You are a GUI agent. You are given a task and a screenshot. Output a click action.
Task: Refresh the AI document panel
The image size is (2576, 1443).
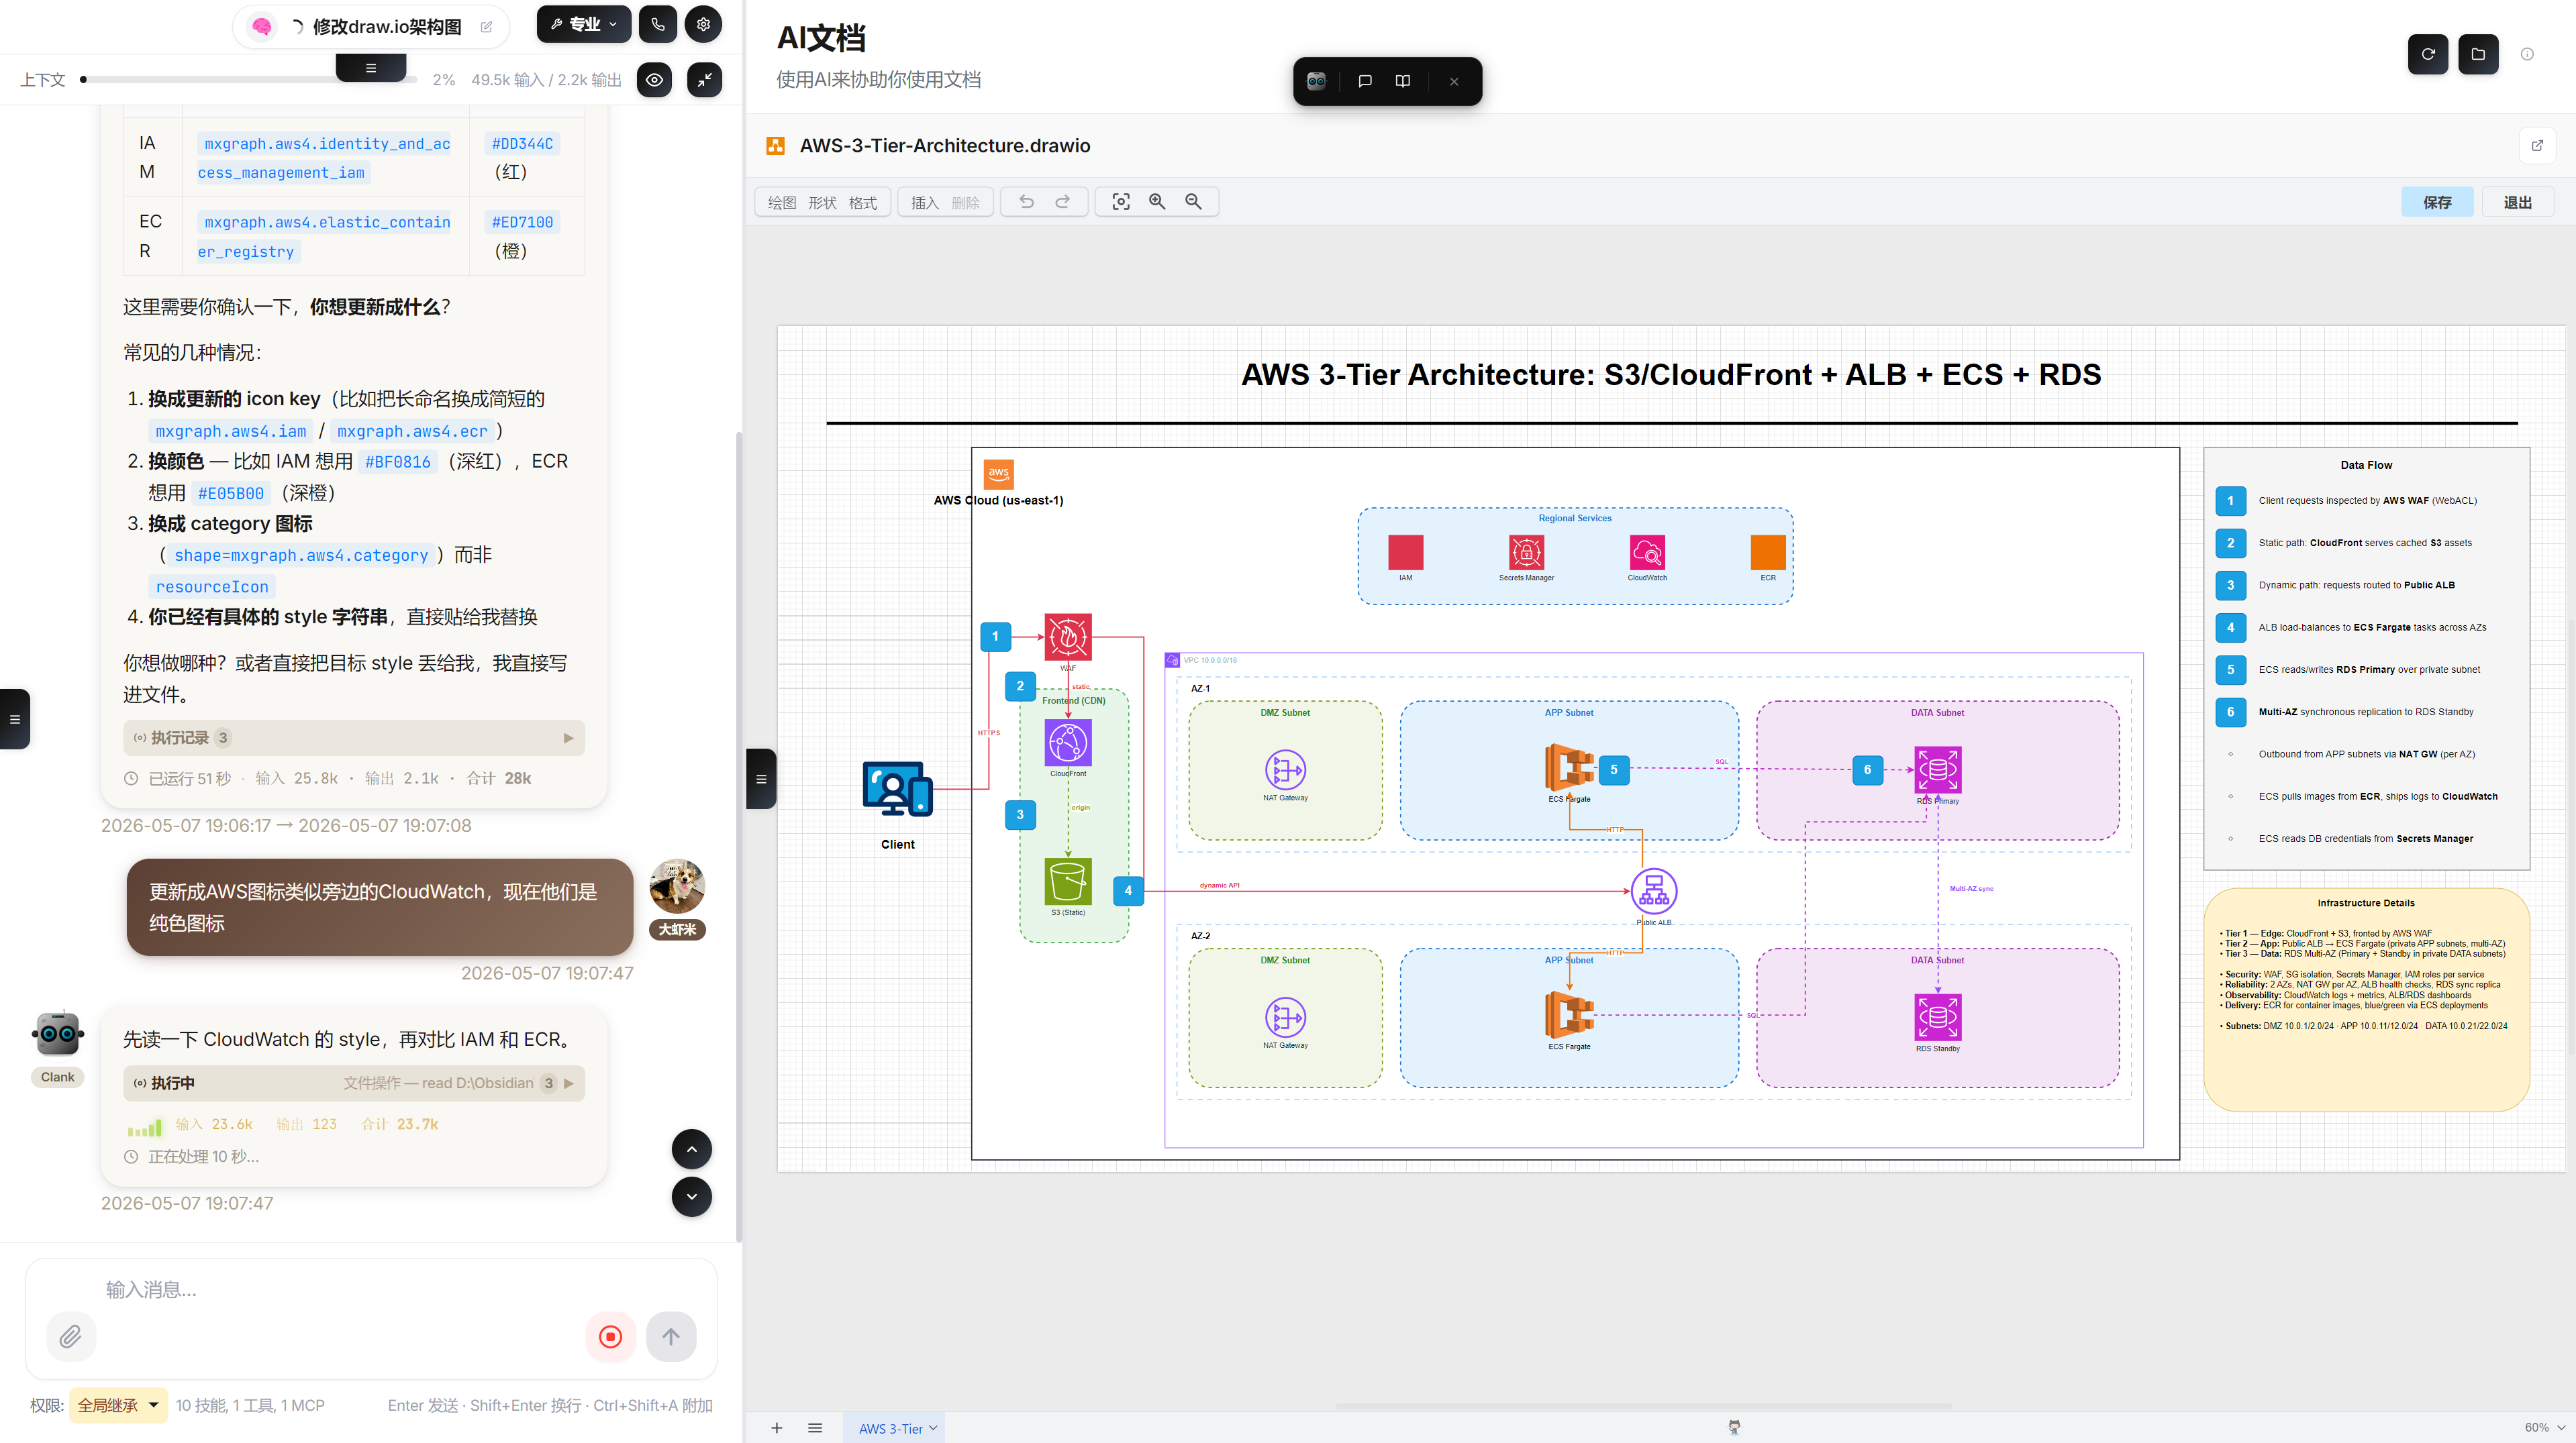tap(2428, 54)
